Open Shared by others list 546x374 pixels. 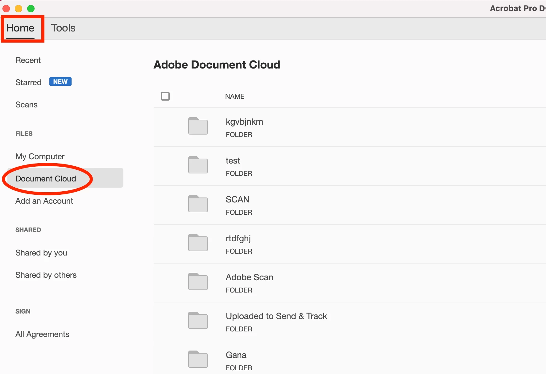[46, 275]
